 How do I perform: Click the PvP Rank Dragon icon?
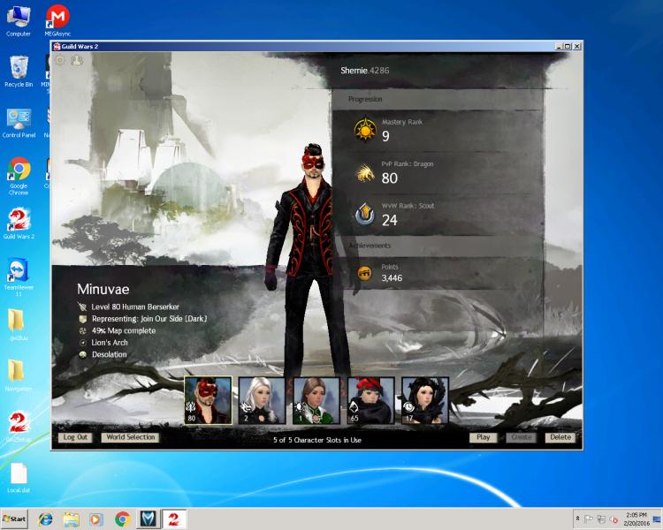point(365,172)
